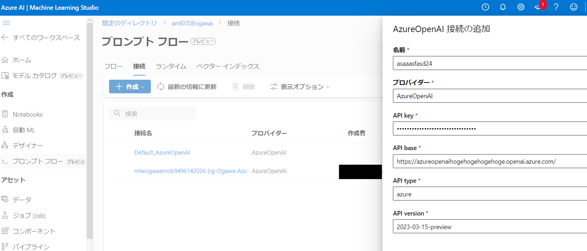Open the recent history clock icon

coord(485,7)
